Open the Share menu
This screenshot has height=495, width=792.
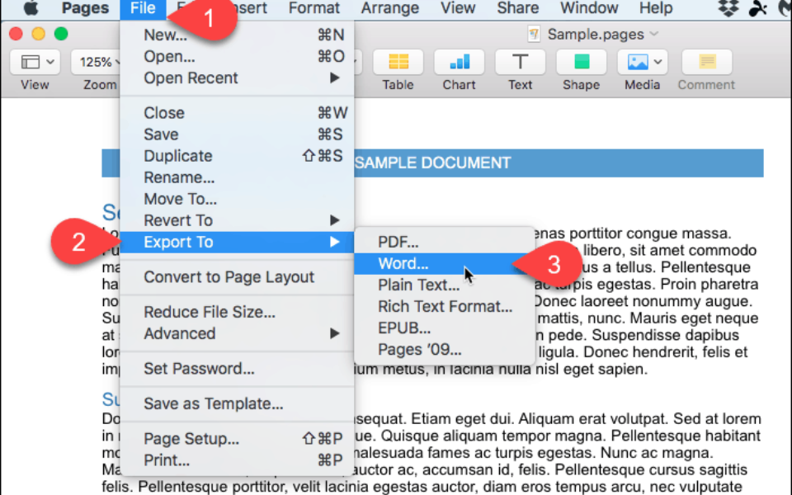pyautogui.click(x=518, y=8)
